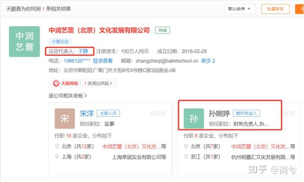Open the 默认排序 sort dropdown
Screen dimensions: 304x182
click(240, 9)
